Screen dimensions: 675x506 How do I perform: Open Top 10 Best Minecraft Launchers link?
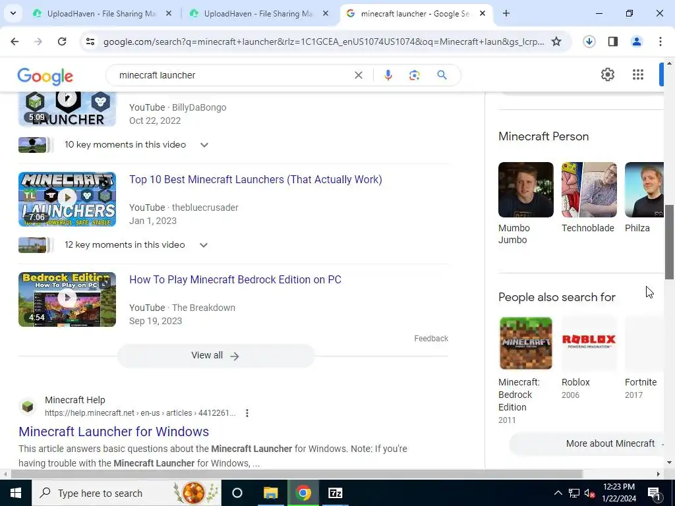(x=256, y=179)
